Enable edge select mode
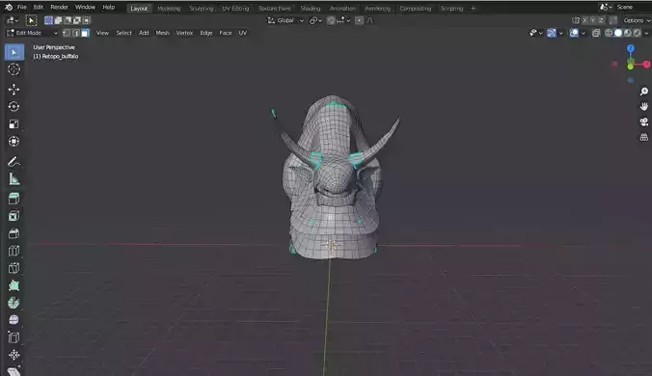This screenshot has width=652, height=376. click(76, 33)
